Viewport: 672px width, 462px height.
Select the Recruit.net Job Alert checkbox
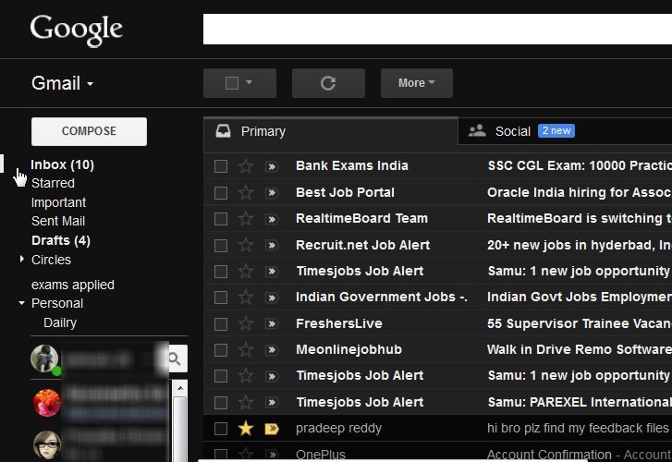pos(221,245)
